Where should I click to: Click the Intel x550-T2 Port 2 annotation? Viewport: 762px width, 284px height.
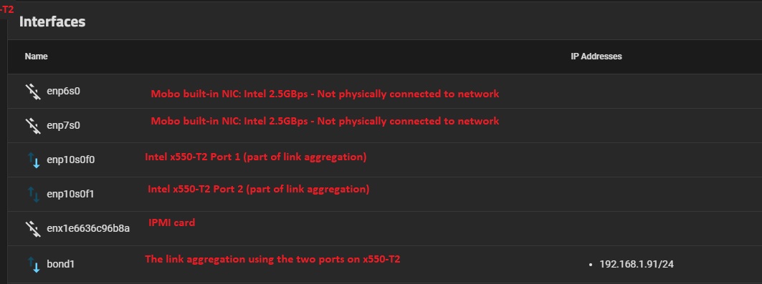point(259,189)
